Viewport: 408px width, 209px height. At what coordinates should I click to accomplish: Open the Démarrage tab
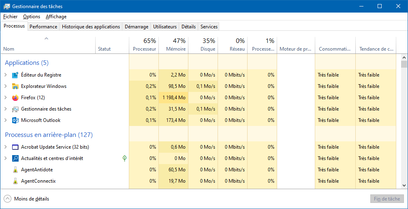[x=137, y=27]
